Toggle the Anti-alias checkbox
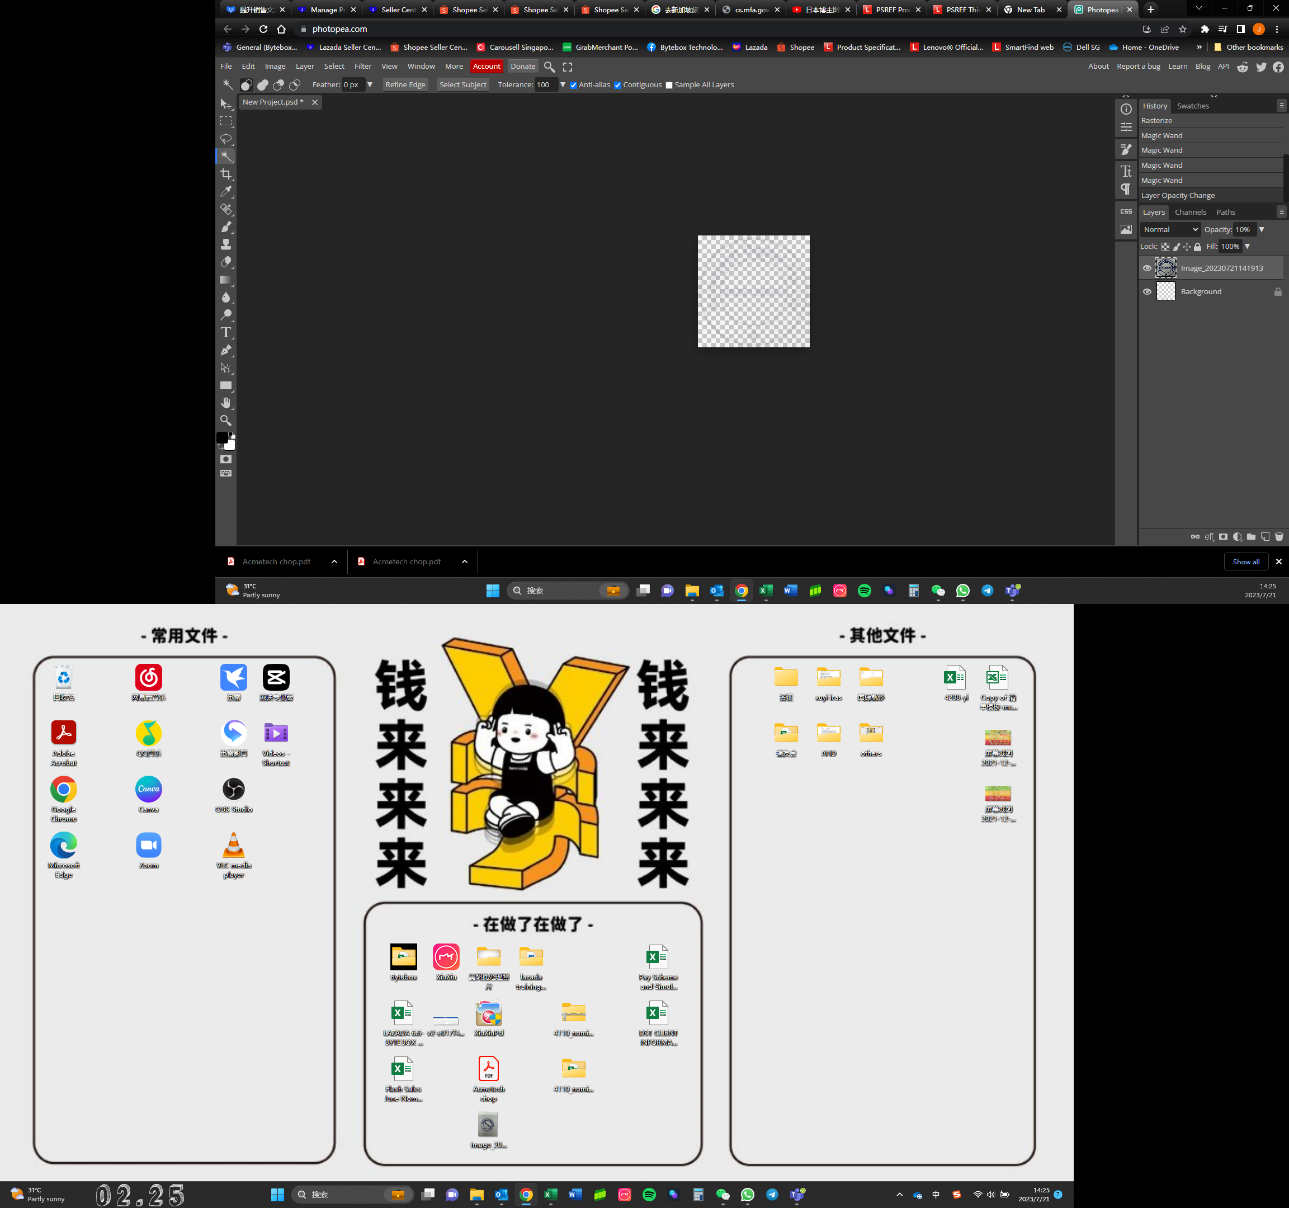The height and width of the screenshot is (1208, 1289). pyautogui.click(x=573, y=85)
